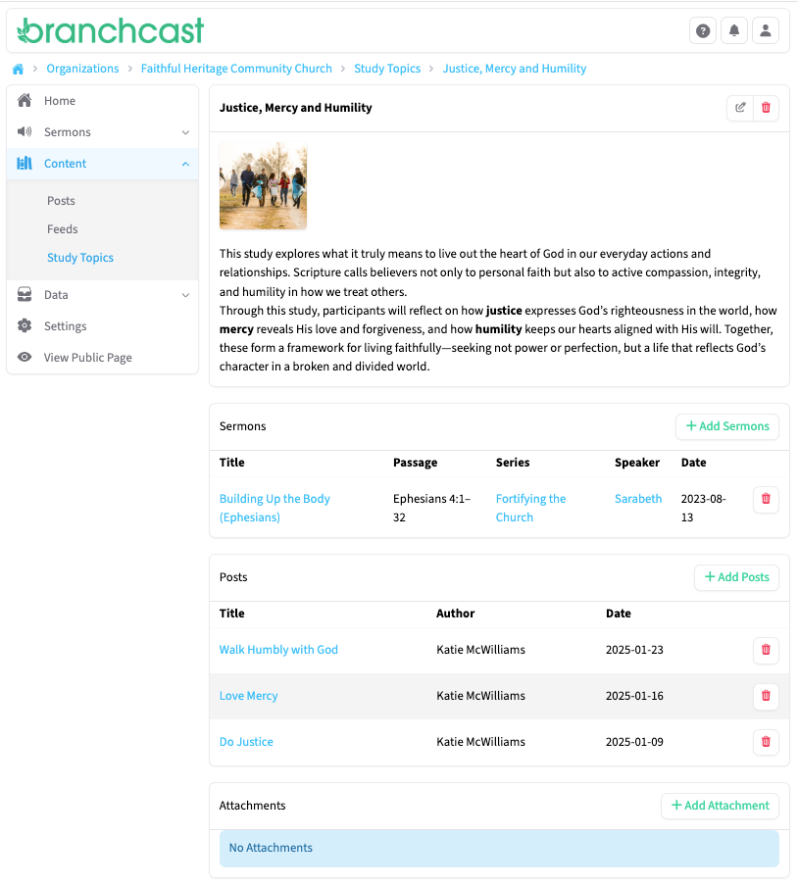Click the edit study topic pencil icon
Screen dimensions: 798x886
pyautogui.click(x=740, y=108)
